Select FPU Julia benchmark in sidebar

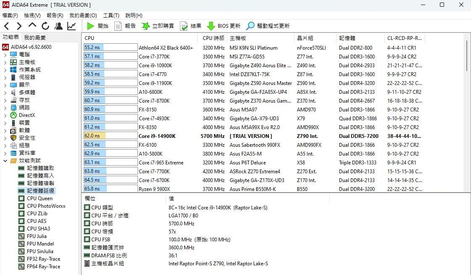(x=37, y=236)
